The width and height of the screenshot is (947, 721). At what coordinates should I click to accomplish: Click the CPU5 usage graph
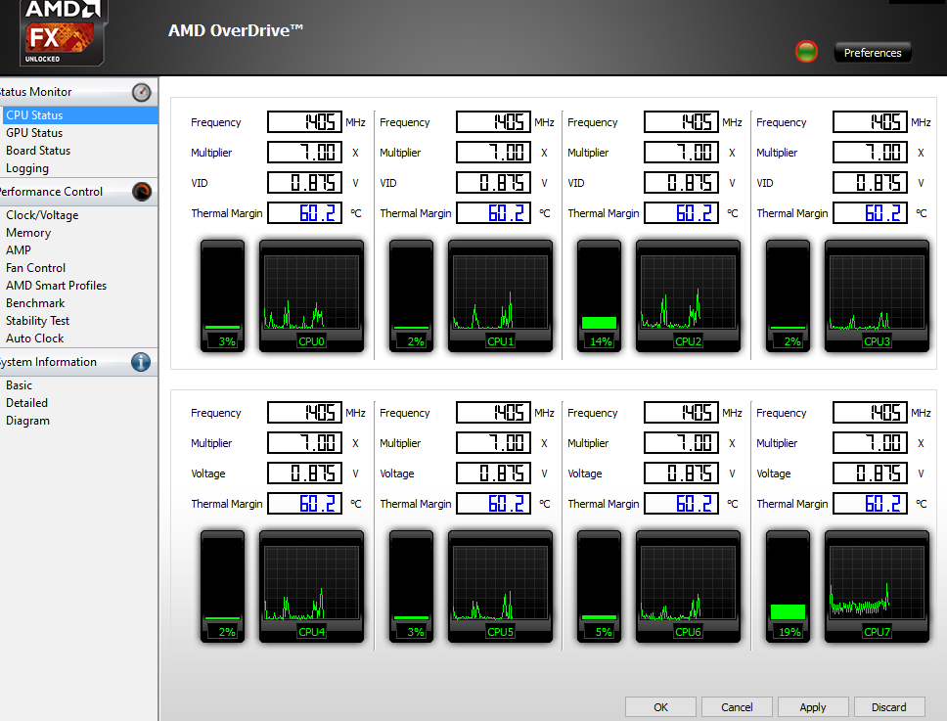[x=500, y=586]
